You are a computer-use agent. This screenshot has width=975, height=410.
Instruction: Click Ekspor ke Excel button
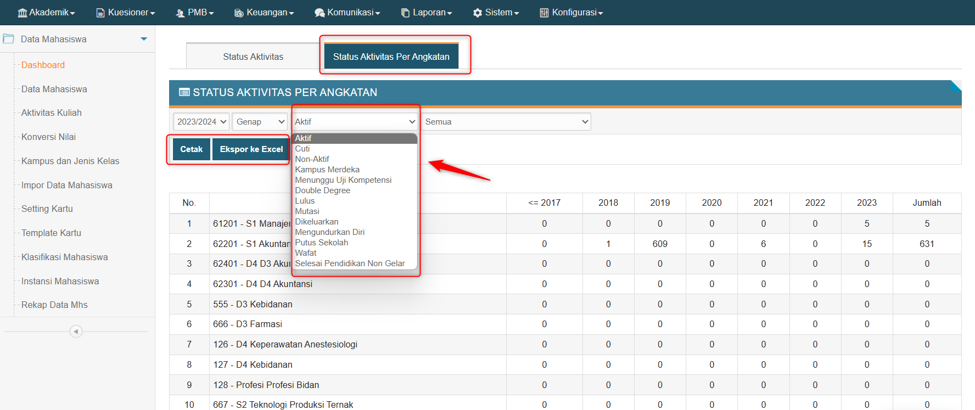click(251, 149)
